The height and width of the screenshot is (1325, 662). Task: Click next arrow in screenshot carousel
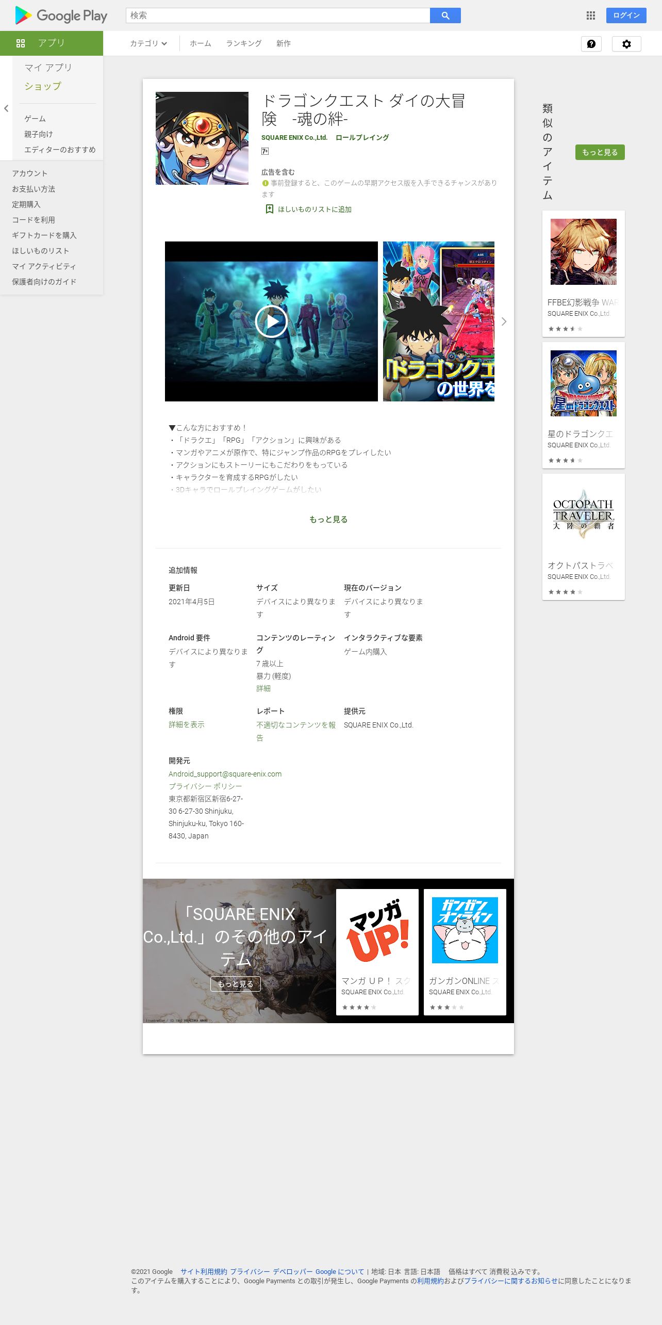504,321
